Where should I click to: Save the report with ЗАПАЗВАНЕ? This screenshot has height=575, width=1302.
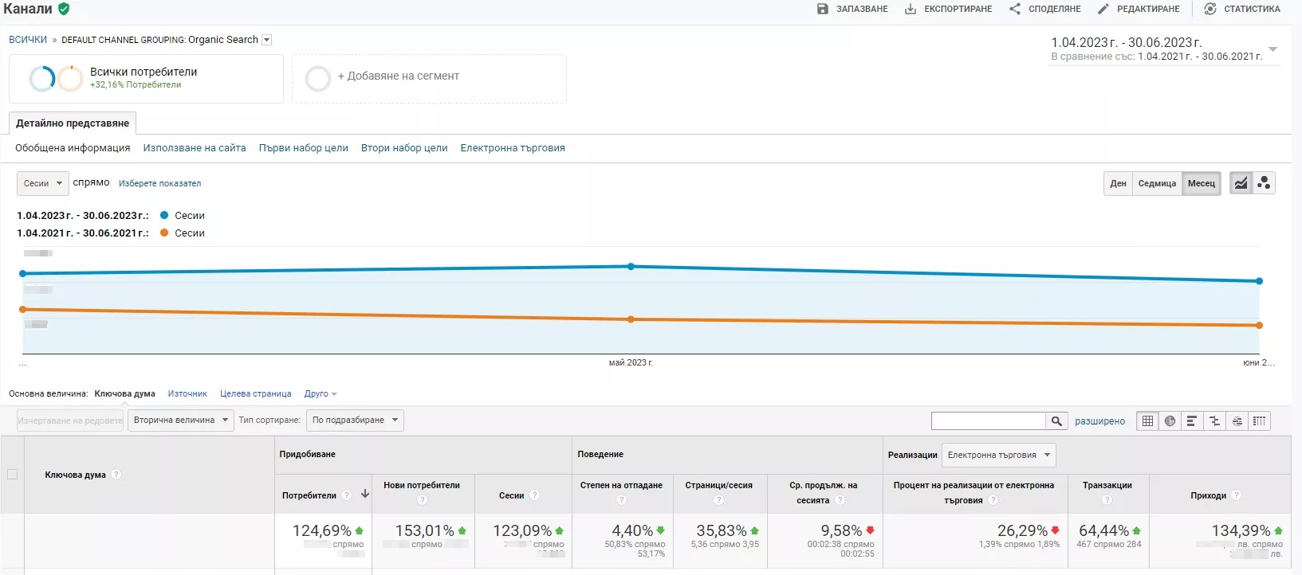852,9
